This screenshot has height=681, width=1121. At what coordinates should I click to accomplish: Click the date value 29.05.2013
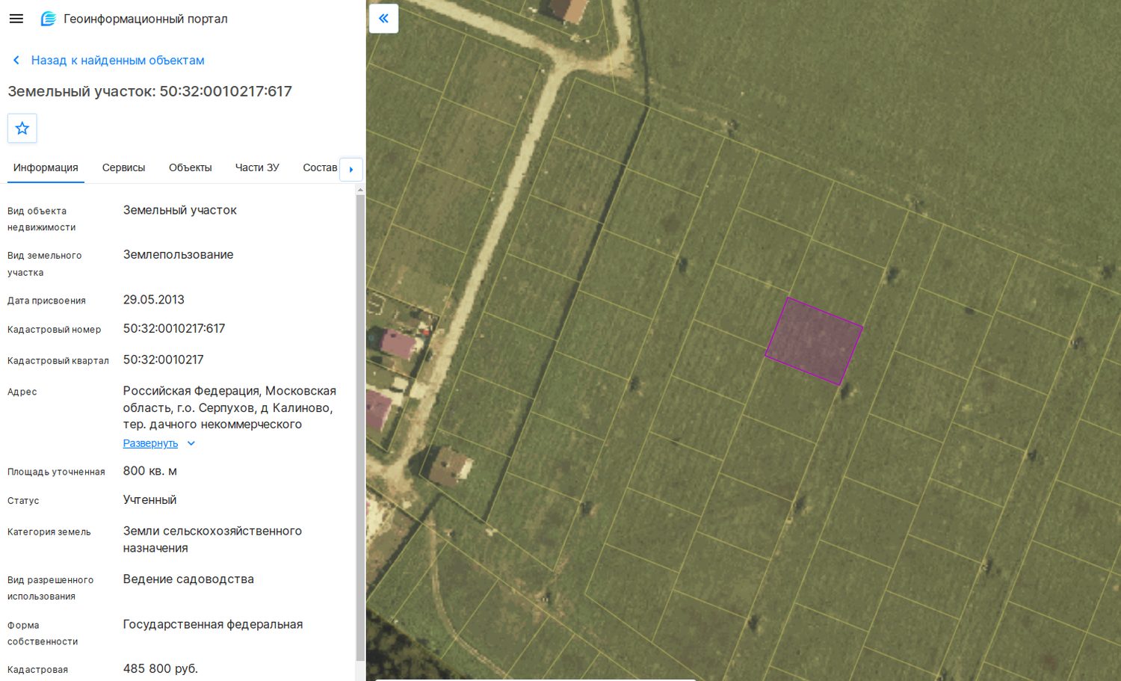point(153,300)
